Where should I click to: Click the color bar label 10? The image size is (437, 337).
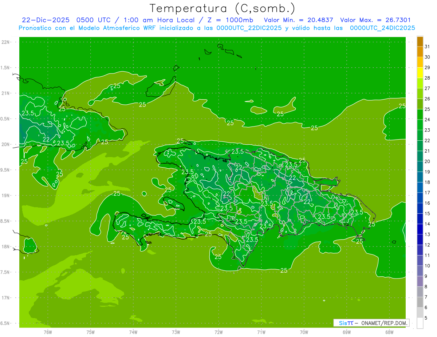[427, 266]
